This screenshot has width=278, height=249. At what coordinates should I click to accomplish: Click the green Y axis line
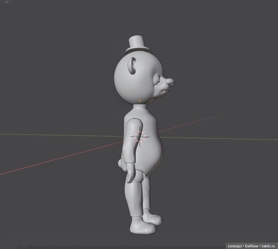click(50, 135)
